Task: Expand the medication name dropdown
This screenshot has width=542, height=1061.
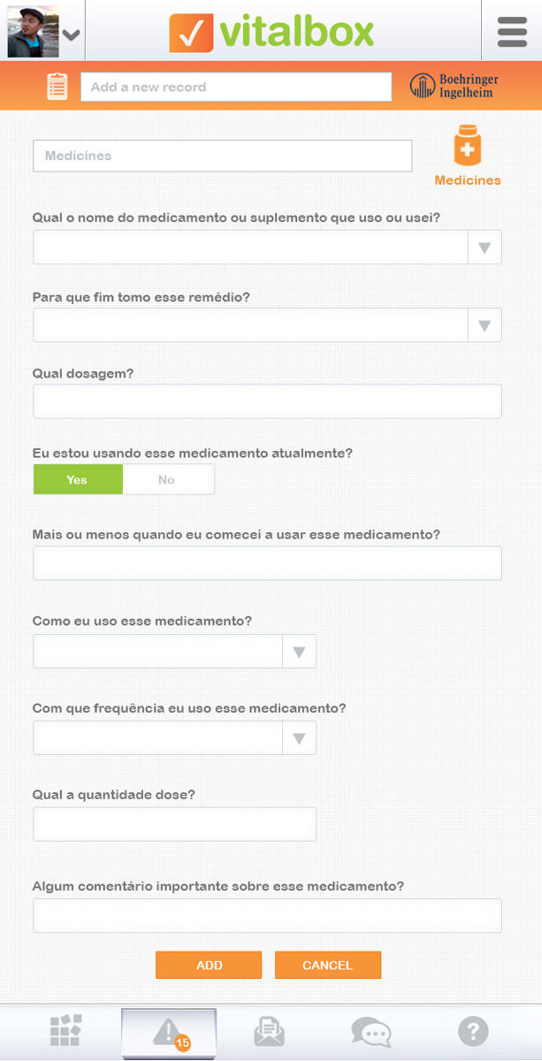Action: 484,248
